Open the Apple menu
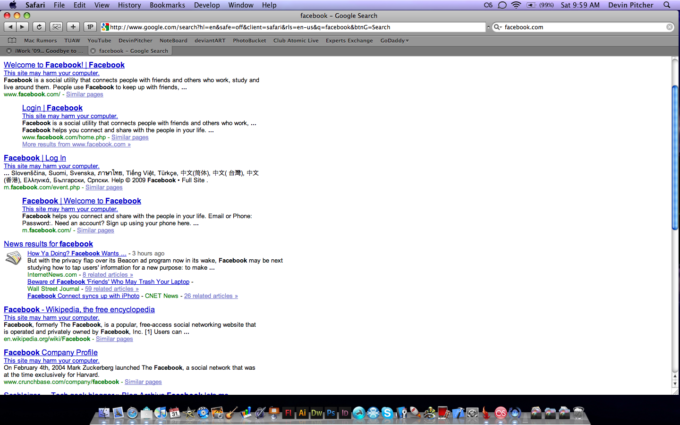 click(x=13, y=5)
